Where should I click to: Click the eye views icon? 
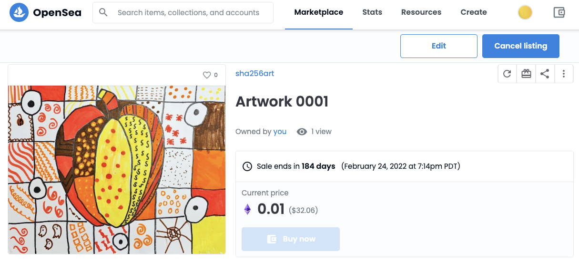pos(302,132)
